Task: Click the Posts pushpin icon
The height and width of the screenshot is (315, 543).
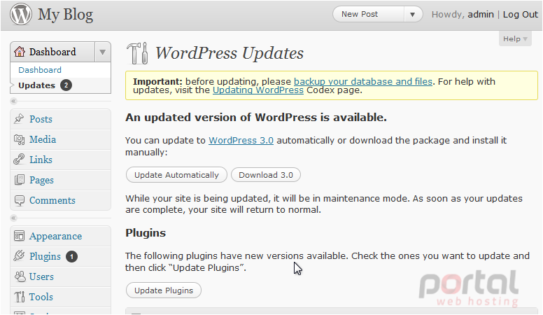Action: click(19, 119)
